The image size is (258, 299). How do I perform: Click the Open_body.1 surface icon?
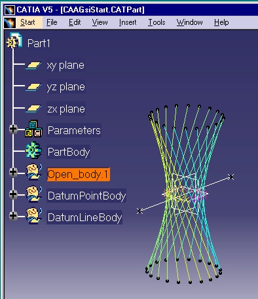(34, 172)
